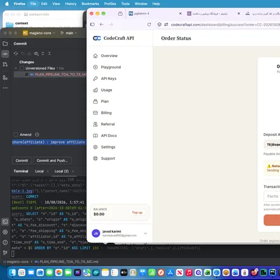Click the Commit button

[22, 160]
